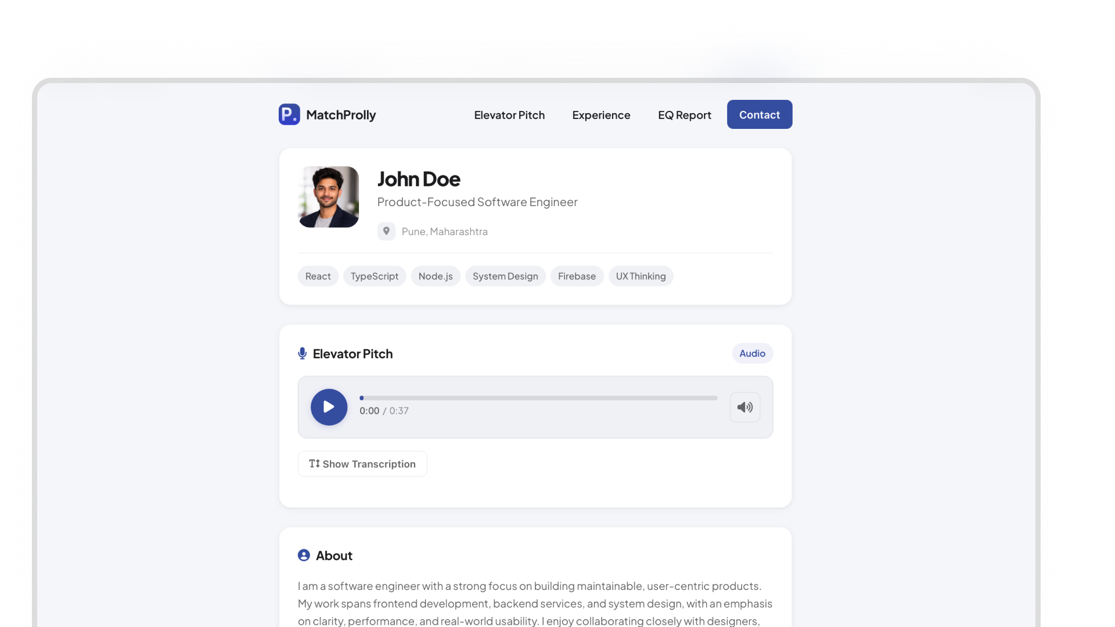Click the location pin icon near Pune
Image resolution: width=1115 pixels, height=627 pixels.
(x=386, y=231)
